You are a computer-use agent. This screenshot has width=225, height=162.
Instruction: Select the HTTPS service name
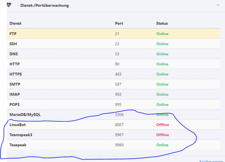(16, 74)
